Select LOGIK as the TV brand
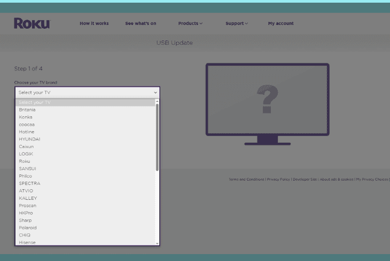The height and width of the screenshot is (261, 390). click(x=85, y=154)
